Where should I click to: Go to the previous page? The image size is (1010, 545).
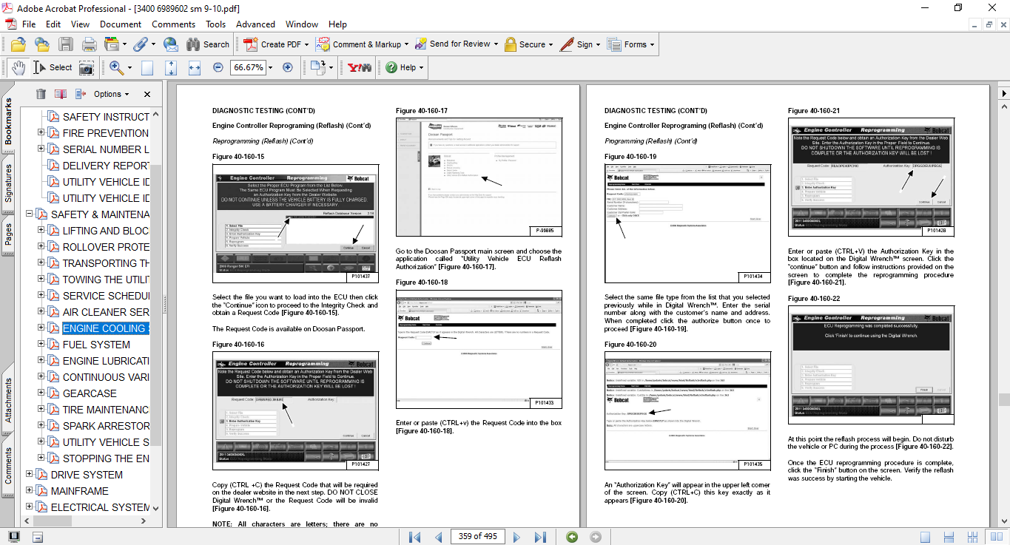point(438,537)
